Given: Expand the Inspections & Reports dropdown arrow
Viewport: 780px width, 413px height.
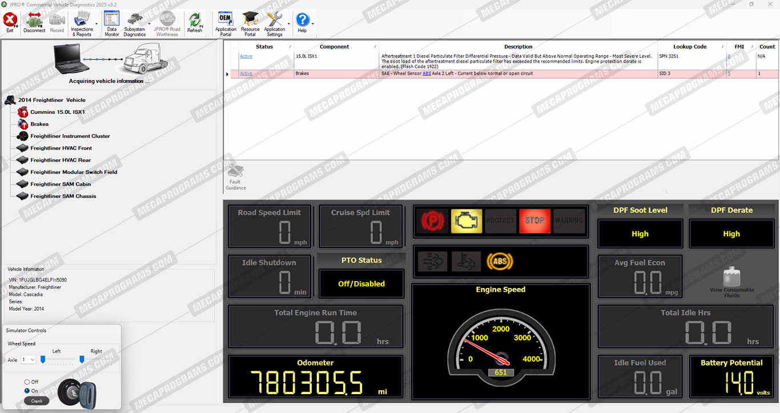Looking at the screenshot, I should pos(97,24).
